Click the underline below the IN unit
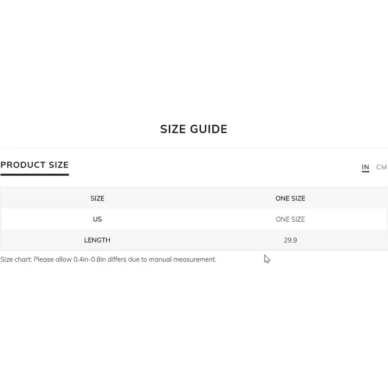The width and height of the screenshot is (388, 388). [365, 171]
